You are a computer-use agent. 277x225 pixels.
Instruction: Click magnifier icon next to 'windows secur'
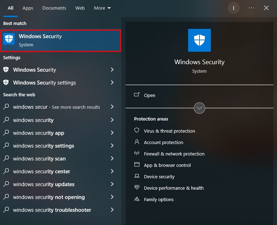tap(6, 107)
